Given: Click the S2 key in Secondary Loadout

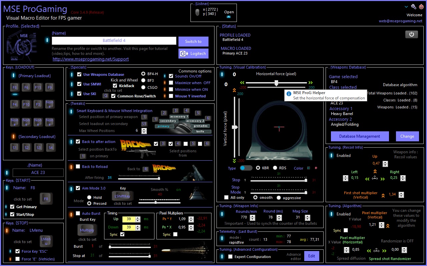Looking at the screenshot, I should (27, 147).
